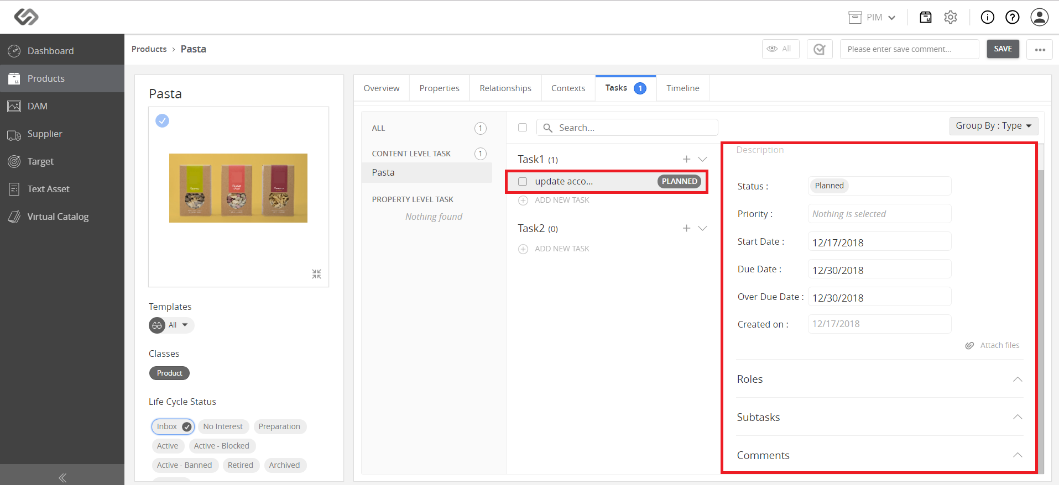Click the Start Date field
This screenshot has height=485, width=1059.
[879, 242]
